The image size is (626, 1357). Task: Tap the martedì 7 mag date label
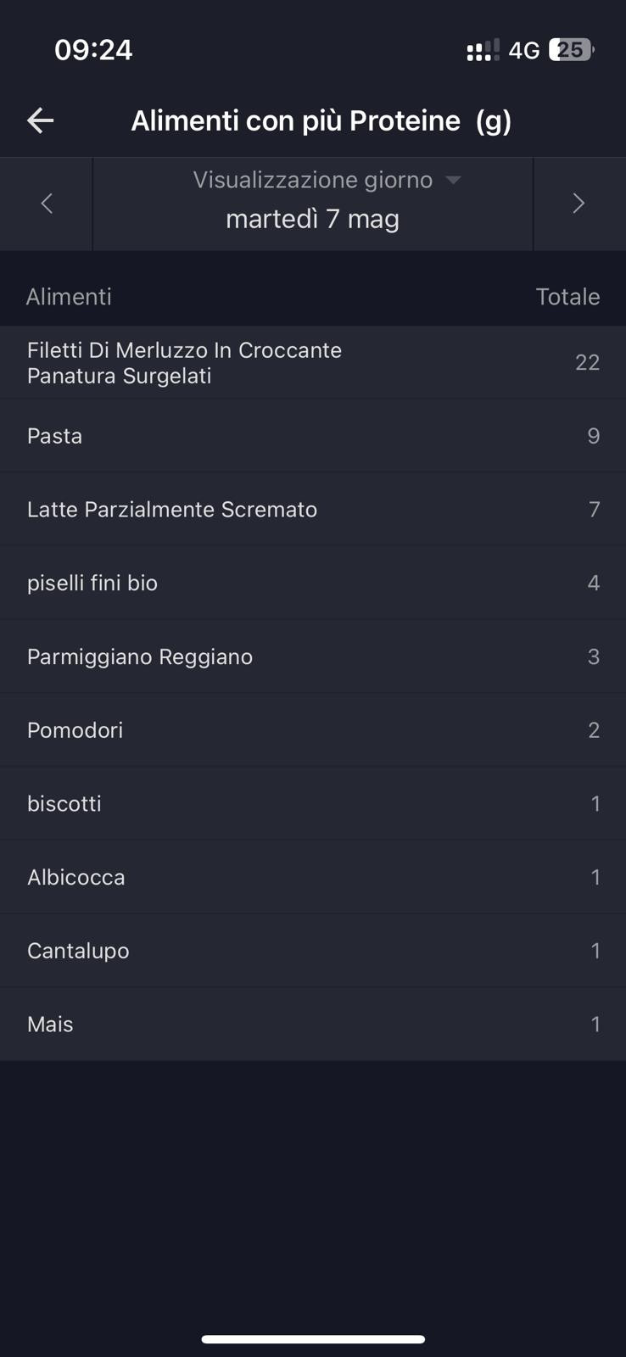[312, 219]
